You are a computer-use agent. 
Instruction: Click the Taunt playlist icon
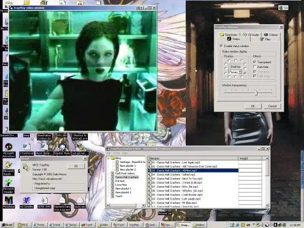[112, 196]
